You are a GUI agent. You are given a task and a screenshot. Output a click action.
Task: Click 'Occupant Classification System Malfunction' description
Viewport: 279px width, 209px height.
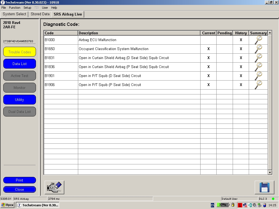click(114, 49)
